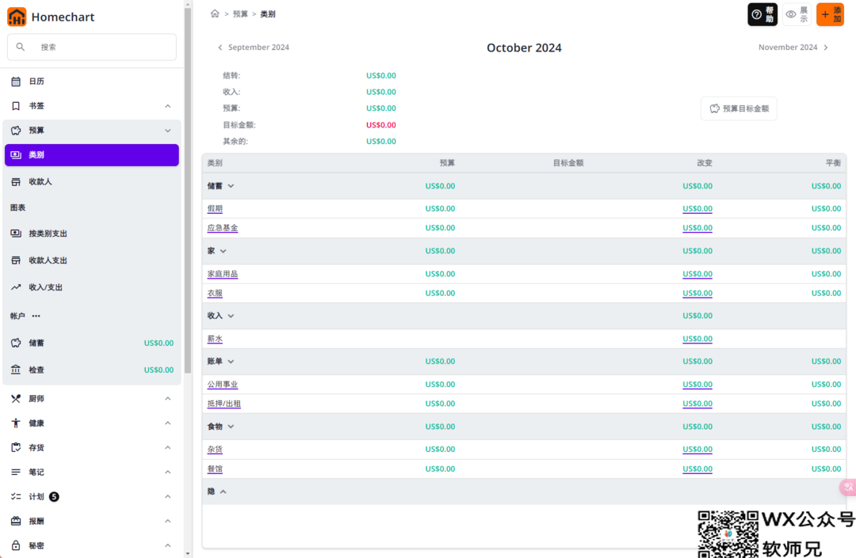
Task: Focus the 搜索 search field
Action: [92, 47]
